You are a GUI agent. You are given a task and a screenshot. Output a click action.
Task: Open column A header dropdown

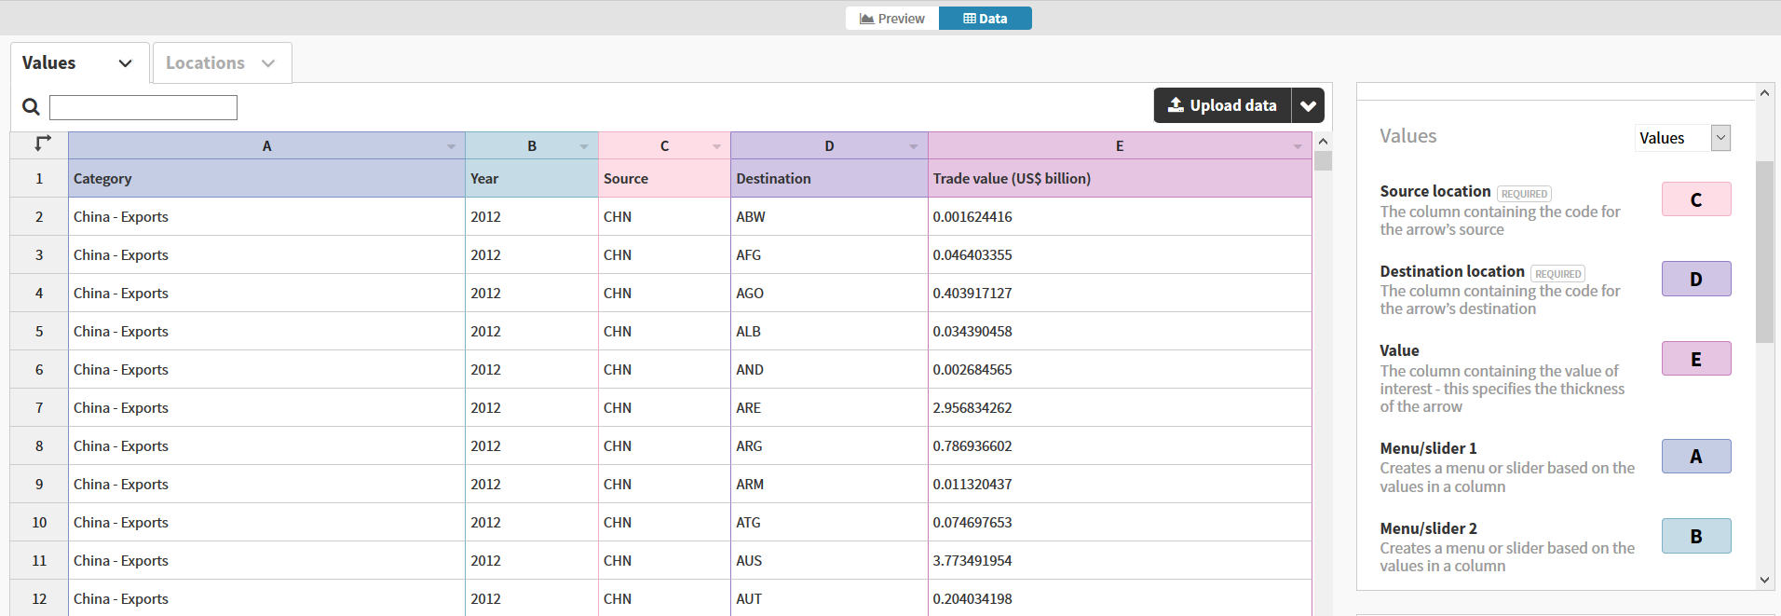click(x=451, y=146)
